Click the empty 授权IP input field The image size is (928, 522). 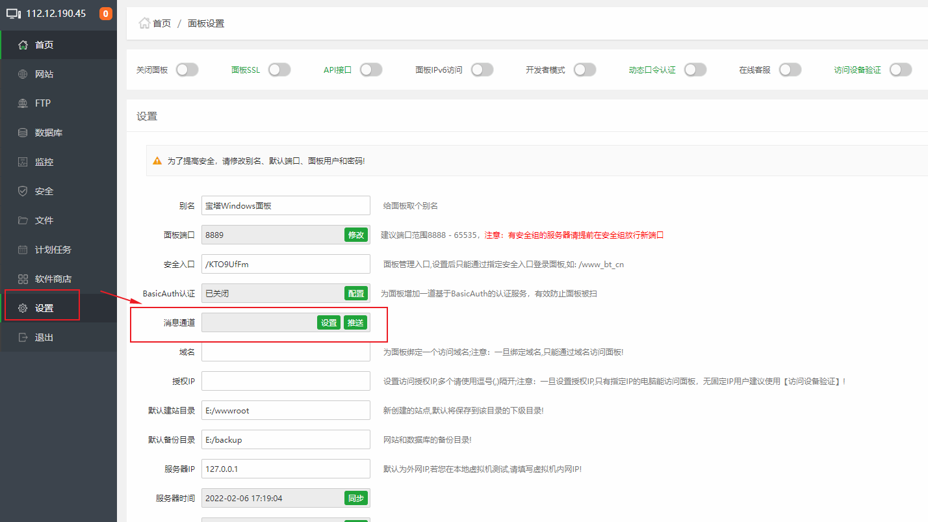(286, 381)
